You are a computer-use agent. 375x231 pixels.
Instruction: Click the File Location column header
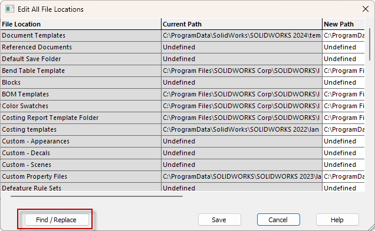(81, 24)
